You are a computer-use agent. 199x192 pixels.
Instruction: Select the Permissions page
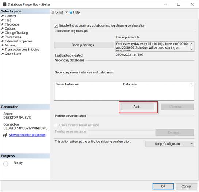(x=13, y=37)
